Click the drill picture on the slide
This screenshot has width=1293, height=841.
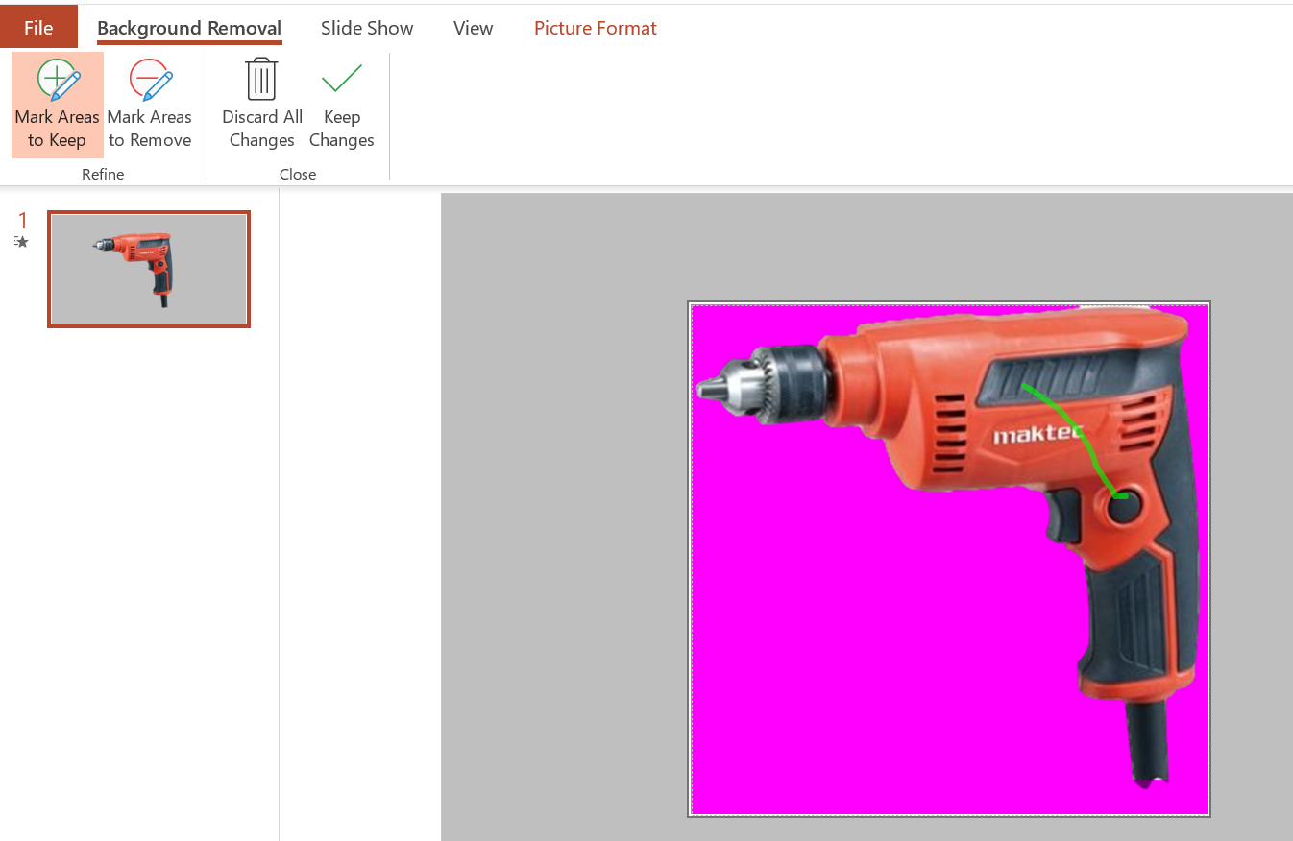click(949, 560)
